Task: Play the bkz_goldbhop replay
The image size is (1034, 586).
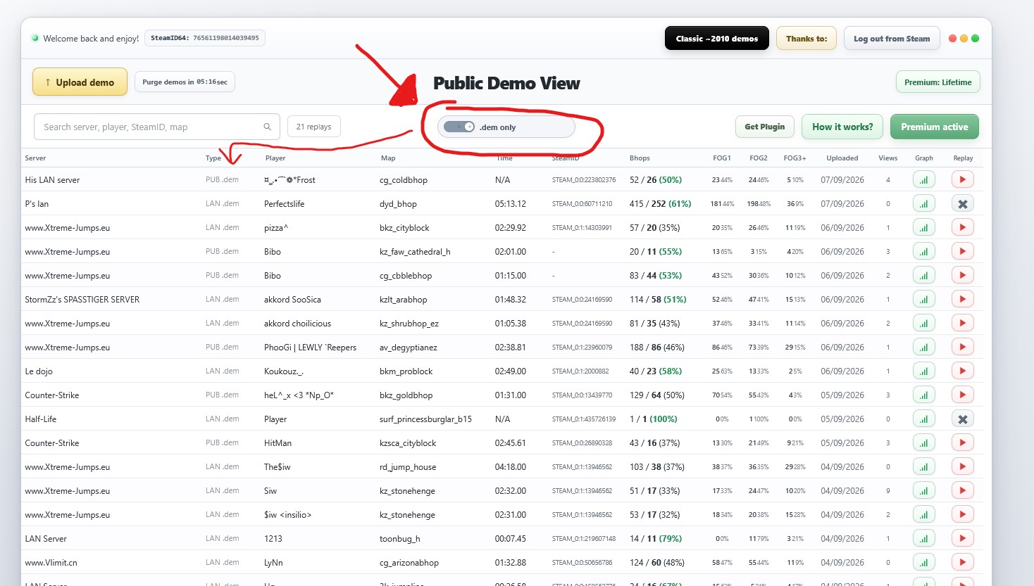Action: point(962,395)
